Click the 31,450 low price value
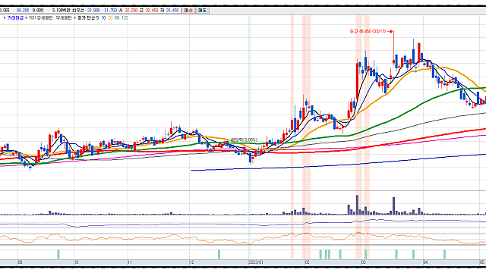Screen dimensions: 486x273 [x=172, y=10]
